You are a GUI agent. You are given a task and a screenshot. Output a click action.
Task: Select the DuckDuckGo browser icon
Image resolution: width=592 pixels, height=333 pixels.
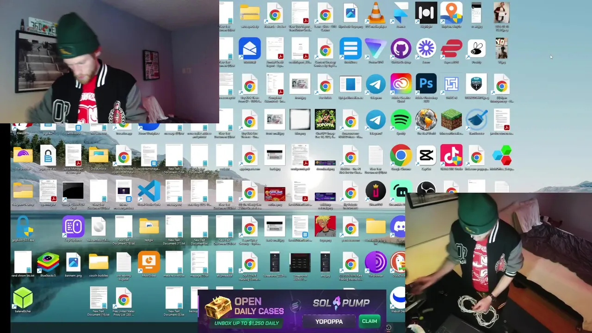pyautogui.click(x=398, y=263)
